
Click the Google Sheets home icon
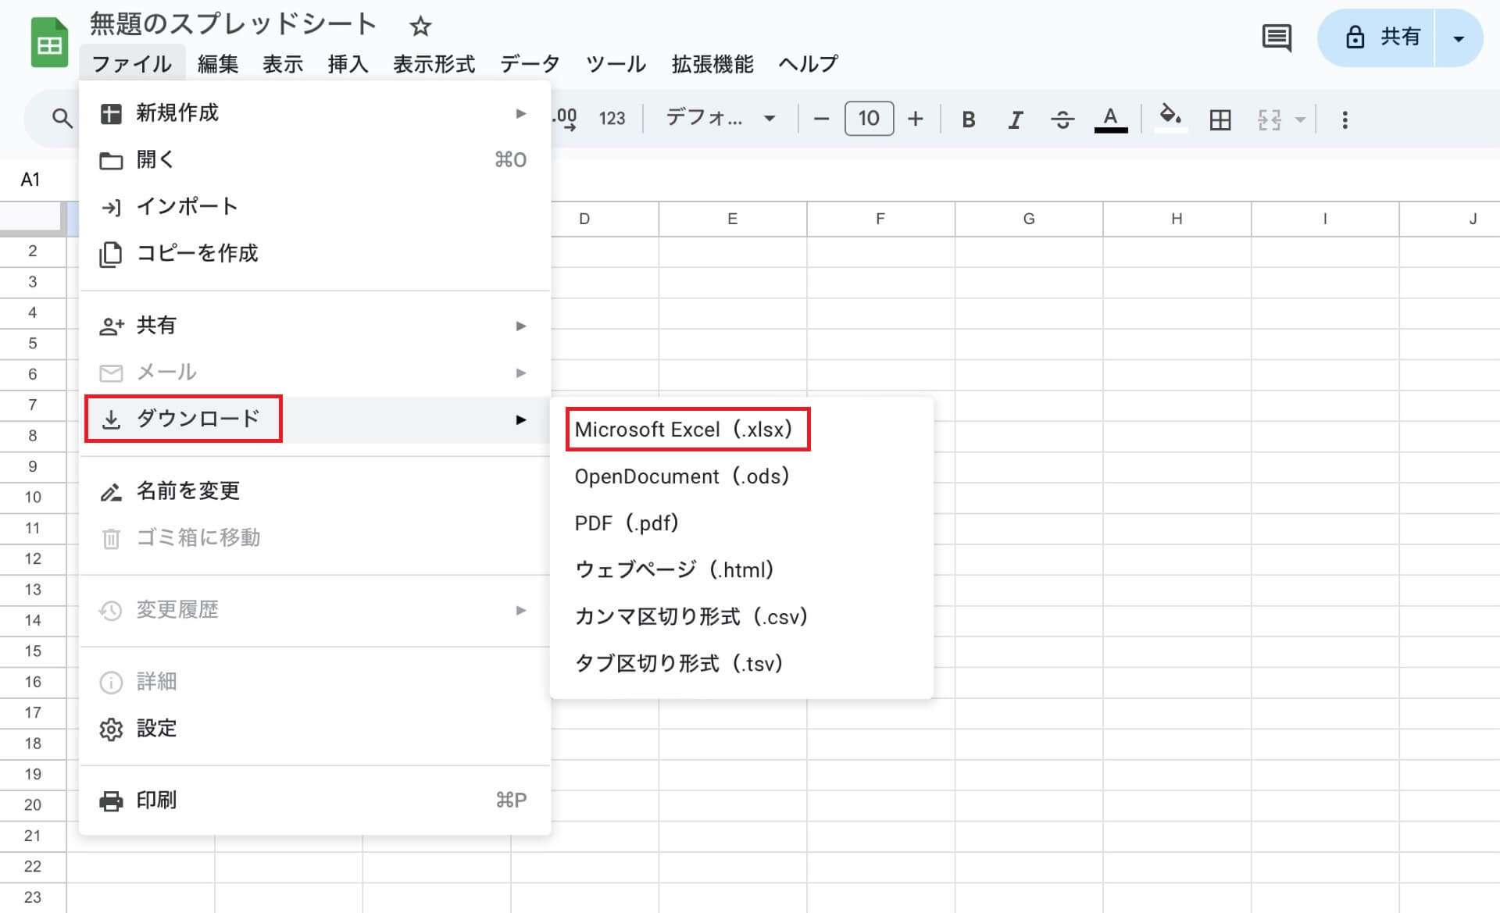(49, 42)
